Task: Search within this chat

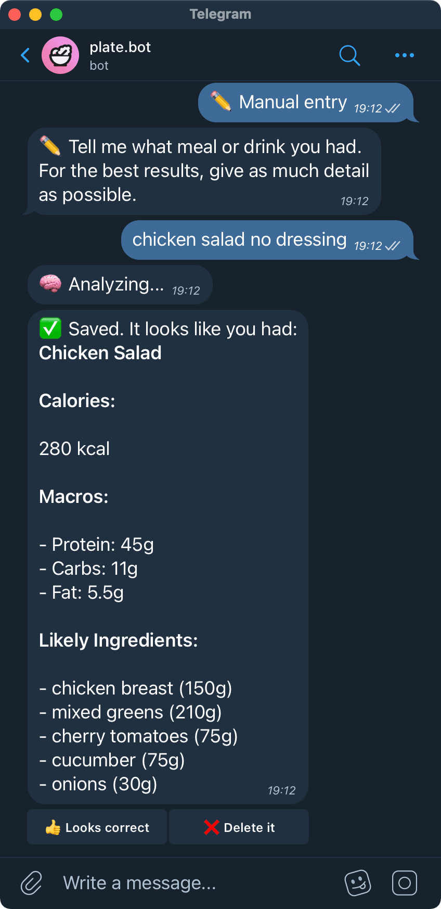Action: pyautogui.click(x=349, y=55)
